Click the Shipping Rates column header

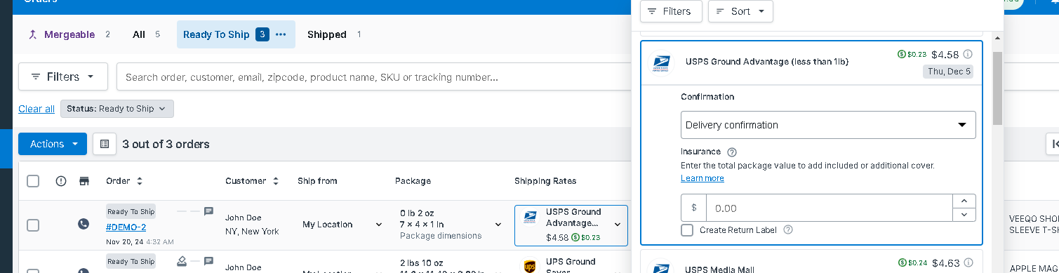click(x=545, y=181)
